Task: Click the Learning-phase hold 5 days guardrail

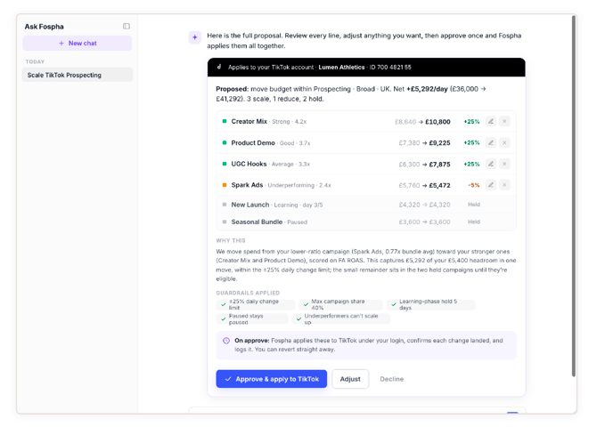Action: pyautogui.click(x=430, y=304)
